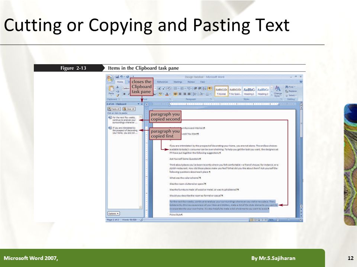
Task: Click the Font Color letter A icon
Action: click(x=167, y=94)
